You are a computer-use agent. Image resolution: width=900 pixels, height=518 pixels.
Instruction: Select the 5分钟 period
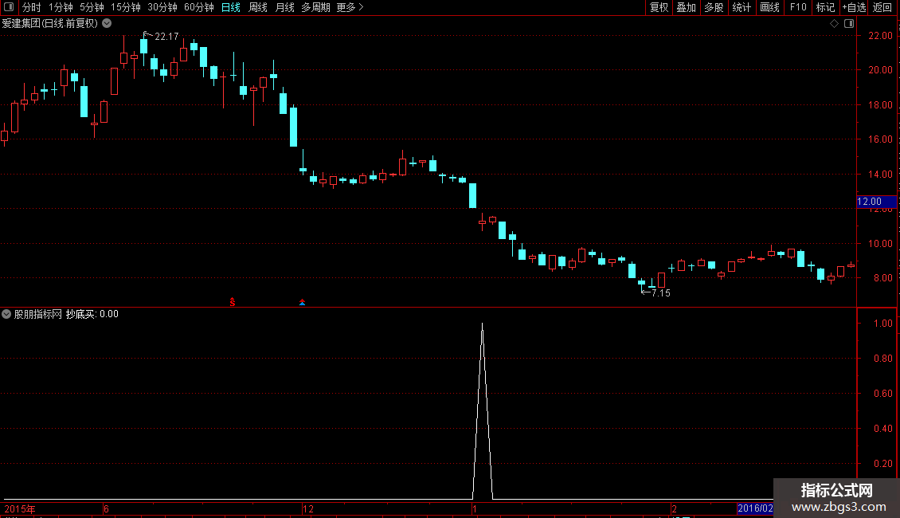click(x=92, y=7)
